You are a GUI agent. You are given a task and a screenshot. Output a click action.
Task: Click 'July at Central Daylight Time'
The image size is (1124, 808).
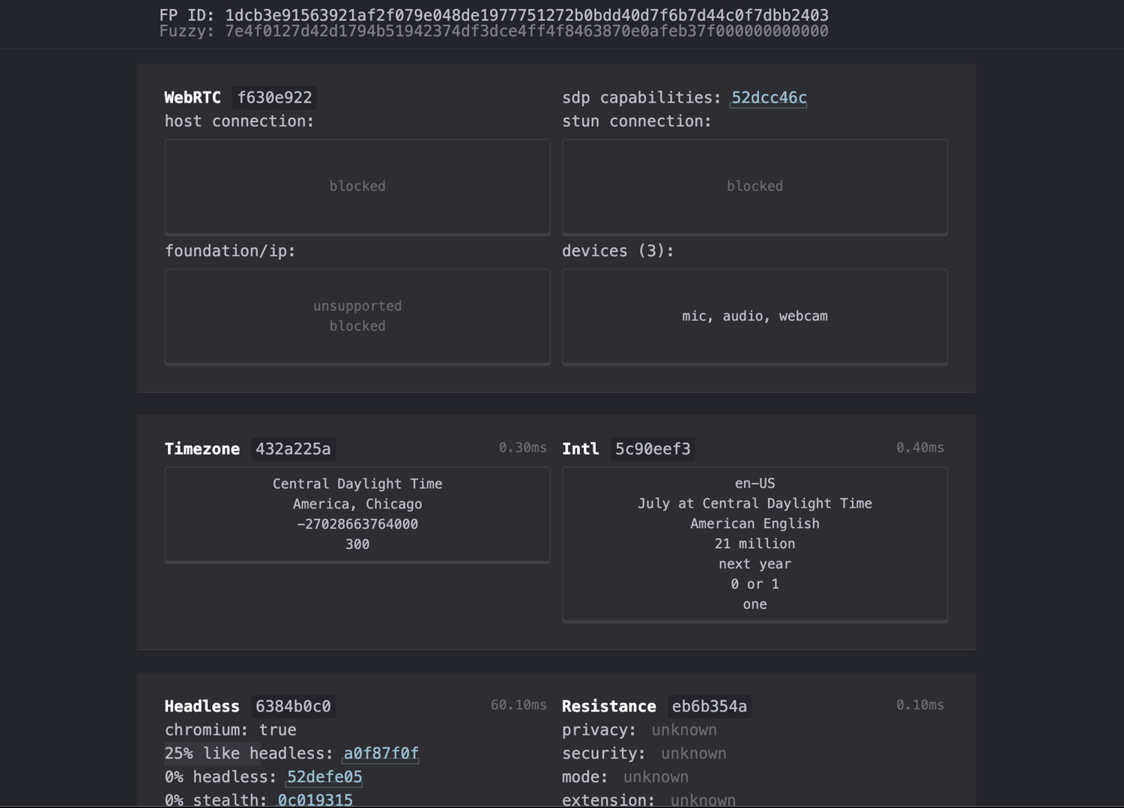[x=755, y=504]
